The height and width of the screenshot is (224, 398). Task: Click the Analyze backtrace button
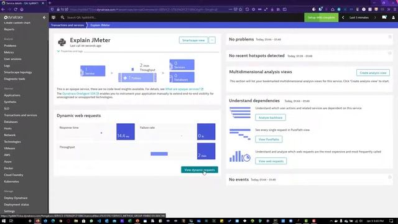(271, 118)
